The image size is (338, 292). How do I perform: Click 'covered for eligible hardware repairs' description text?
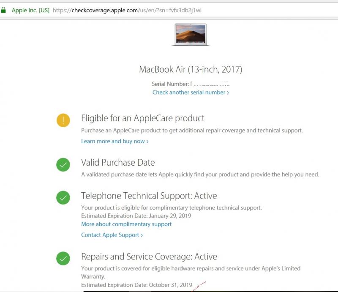[191, 273]
